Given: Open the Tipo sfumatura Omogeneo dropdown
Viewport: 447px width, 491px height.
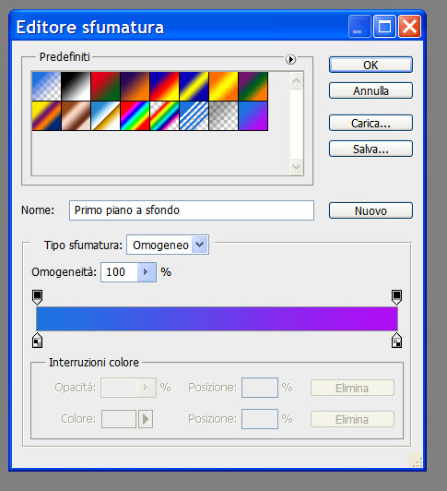Looking at the screenshot, I should click(x=199, y=245).
